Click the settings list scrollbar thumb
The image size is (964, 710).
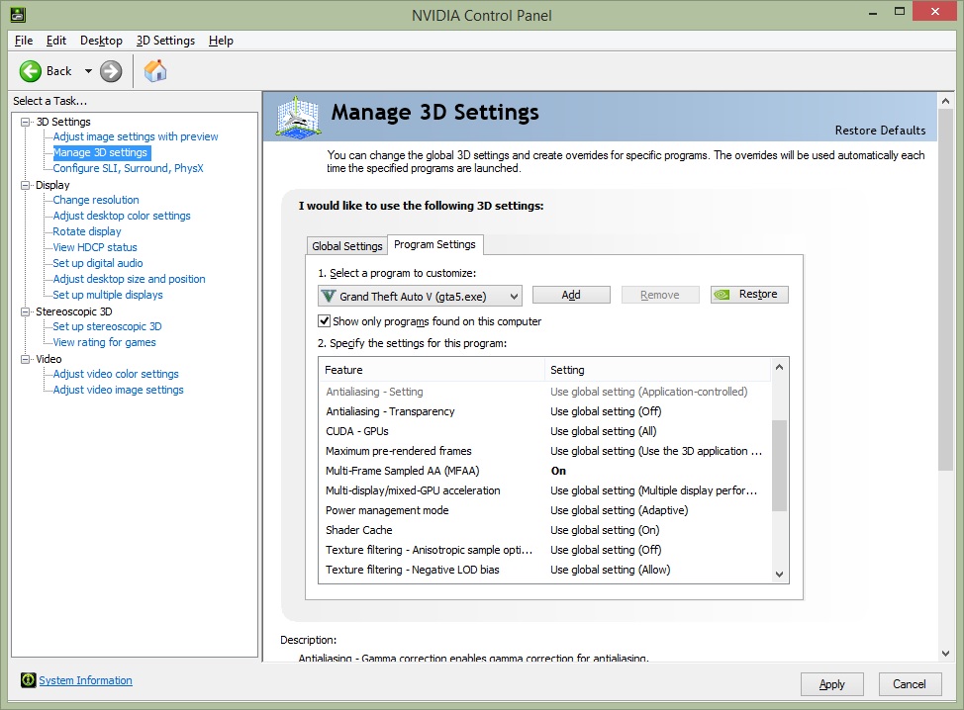780,465
